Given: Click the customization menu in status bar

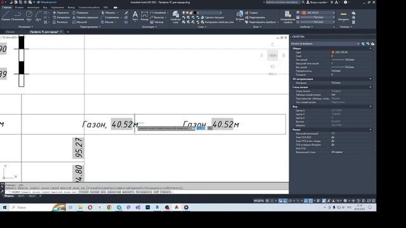Looking at the screenshot, I should pyautogui.click(x=374, y=201).
